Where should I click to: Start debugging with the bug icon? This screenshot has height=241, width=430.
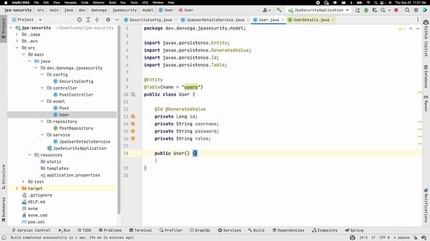[x=366, y=10]
